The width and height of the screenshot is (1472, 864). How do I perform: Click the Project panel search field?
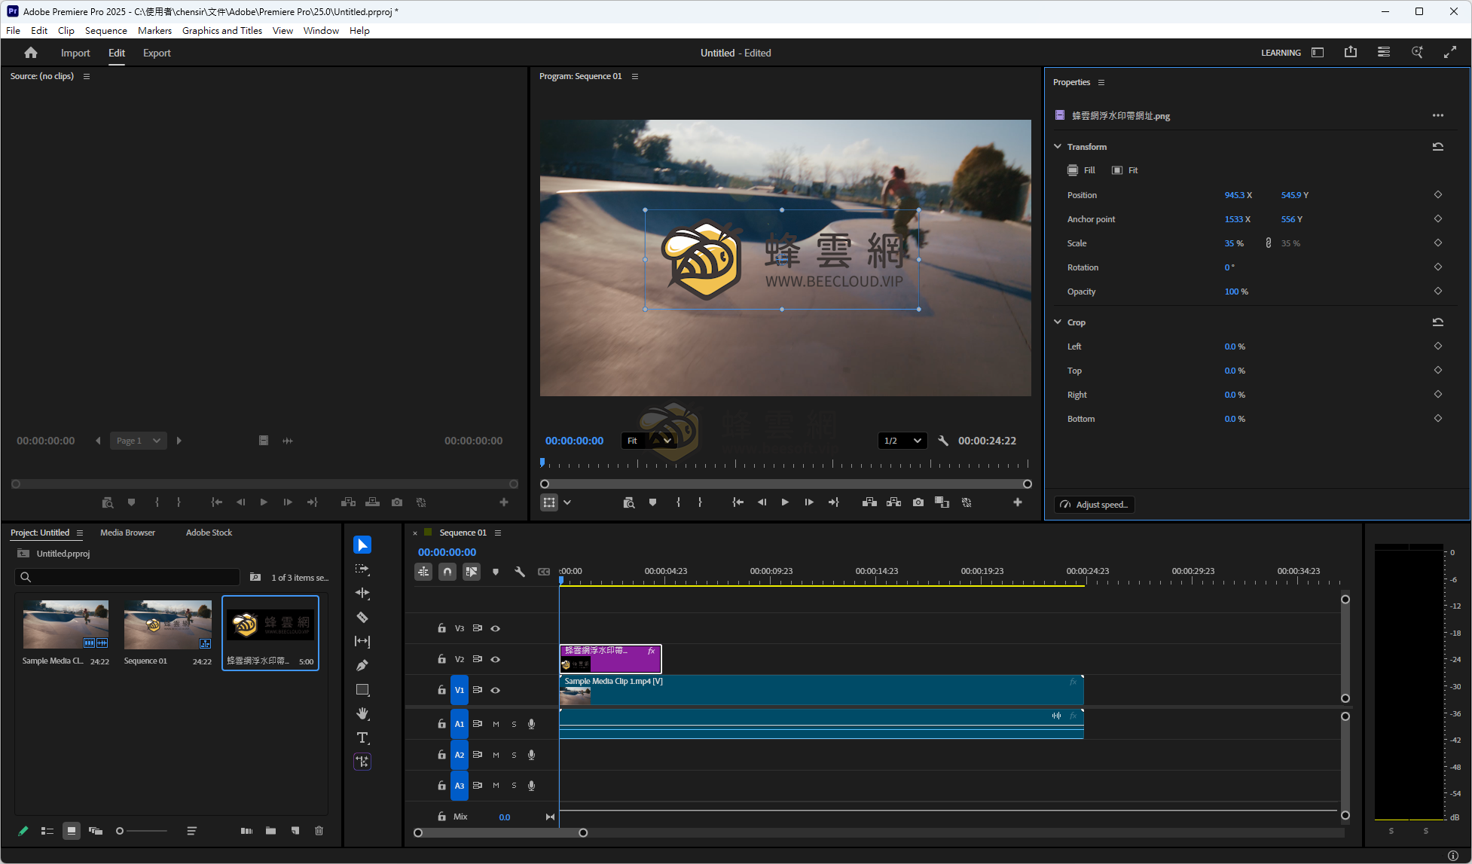coord(127,577)
